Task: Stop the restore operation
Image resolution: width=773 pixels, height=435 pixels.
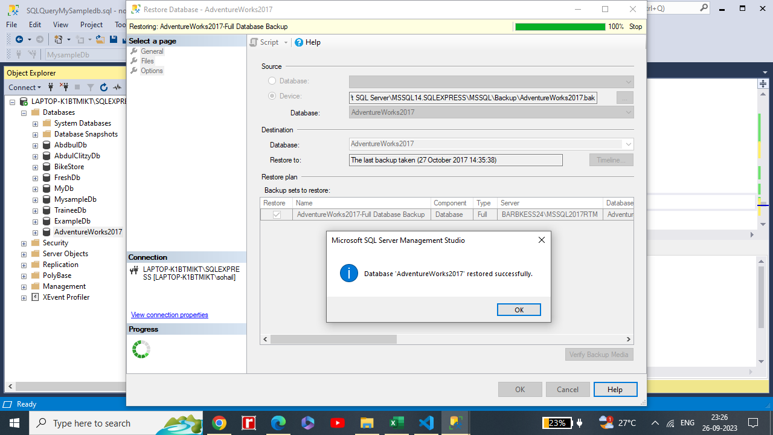Action: pyautogui.click(x=636, y=27)
